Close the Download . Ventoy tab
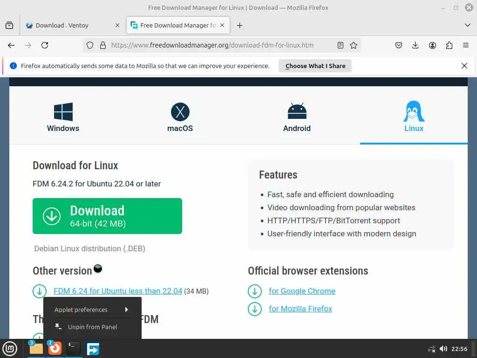Screen dimensions: 477x358 coord(117,25)
